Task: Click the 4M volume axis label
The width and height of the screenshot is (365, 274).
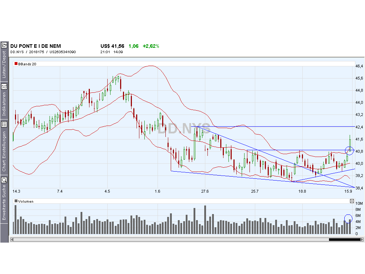Action: coord(358,222)
